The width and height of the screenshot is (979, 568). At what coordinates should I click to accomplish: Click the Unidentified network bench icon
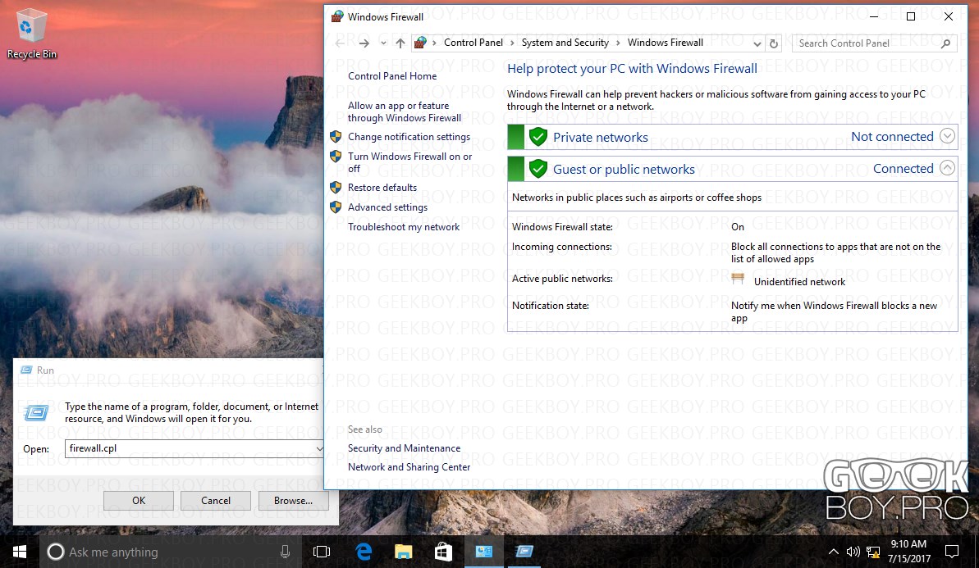[x=738, y=279]
